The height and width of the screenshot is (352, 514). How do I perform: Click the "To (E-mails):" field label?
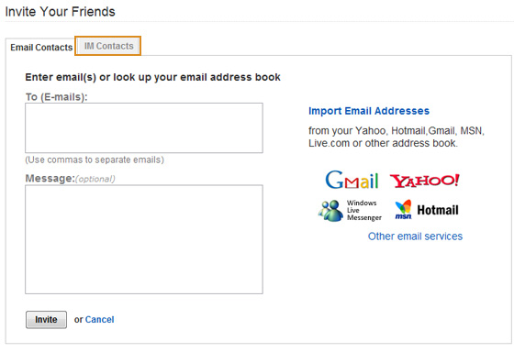pyautogui.click(x=56, y=97)
